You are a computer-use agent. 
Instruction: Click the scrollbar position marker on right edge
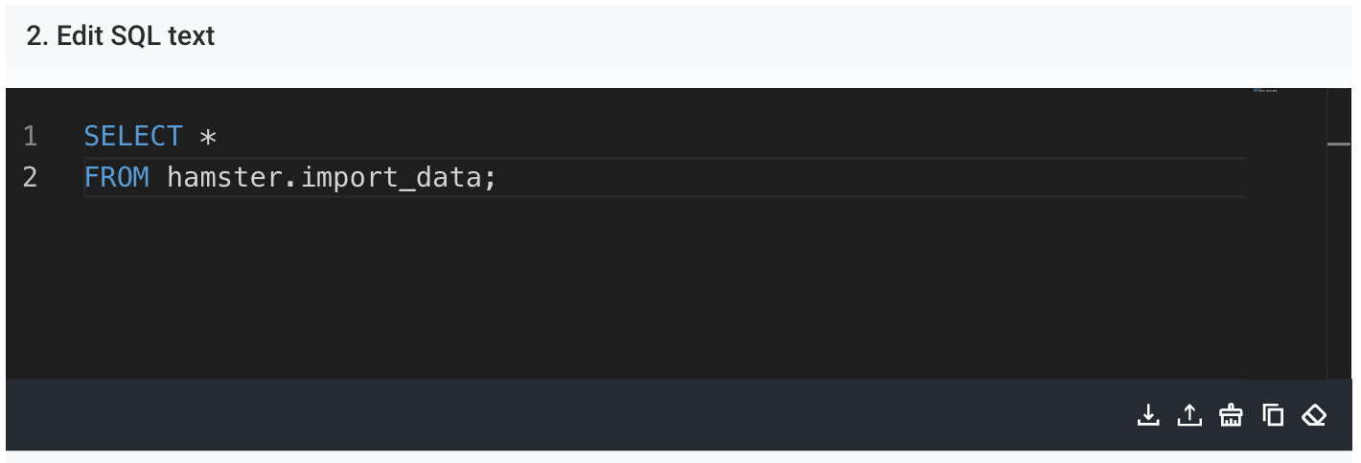1338,143
